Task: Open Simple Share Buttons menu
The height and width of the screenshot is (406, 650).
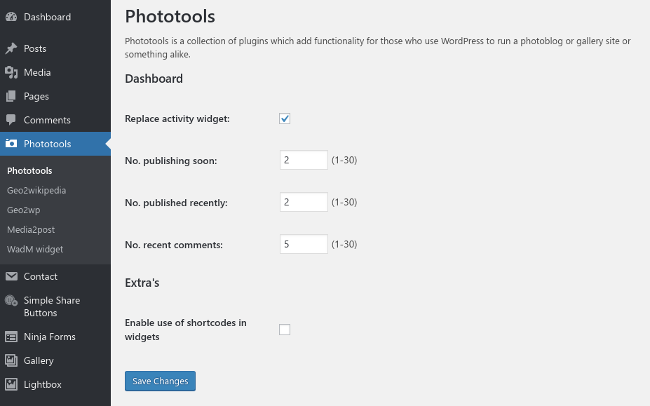Action: tap(55, 307)
